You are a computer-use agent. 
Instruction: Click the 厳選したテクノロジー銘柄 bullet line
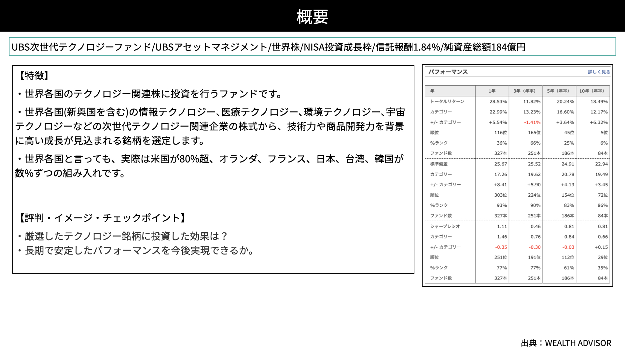click(x=122, y=236)
